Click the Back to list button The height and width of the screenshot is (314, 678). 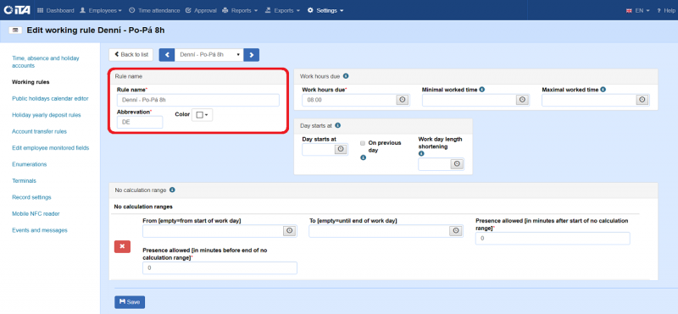(131, 55)
